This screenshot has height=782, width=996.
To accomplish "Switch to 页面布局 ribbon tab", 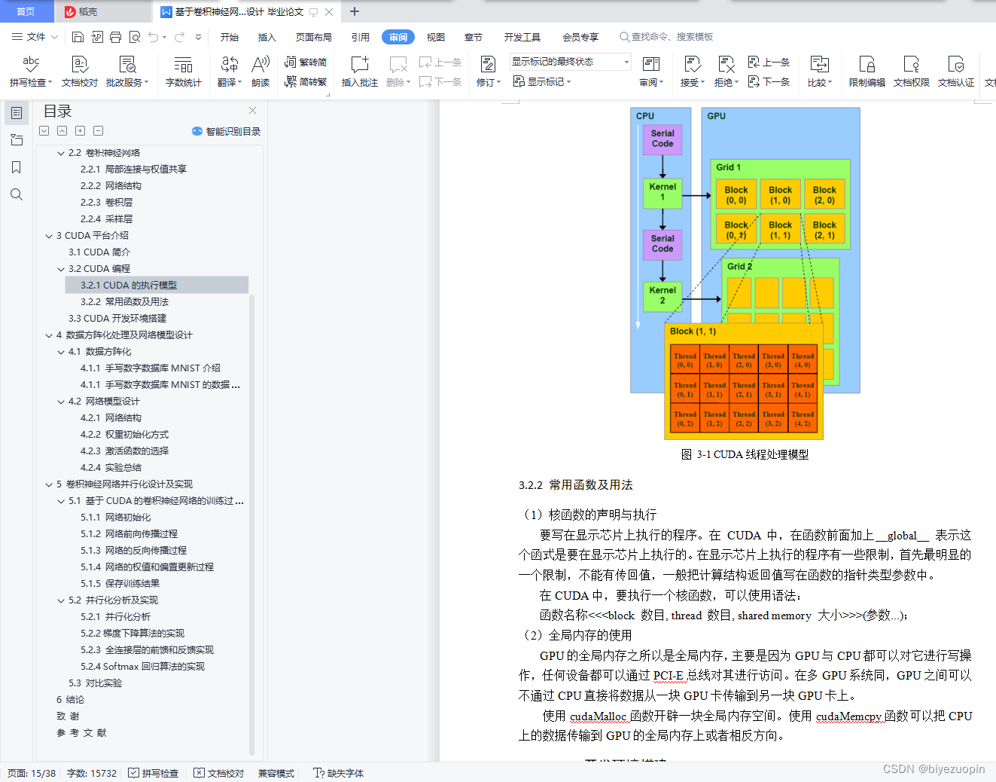I will click(314, 37).
